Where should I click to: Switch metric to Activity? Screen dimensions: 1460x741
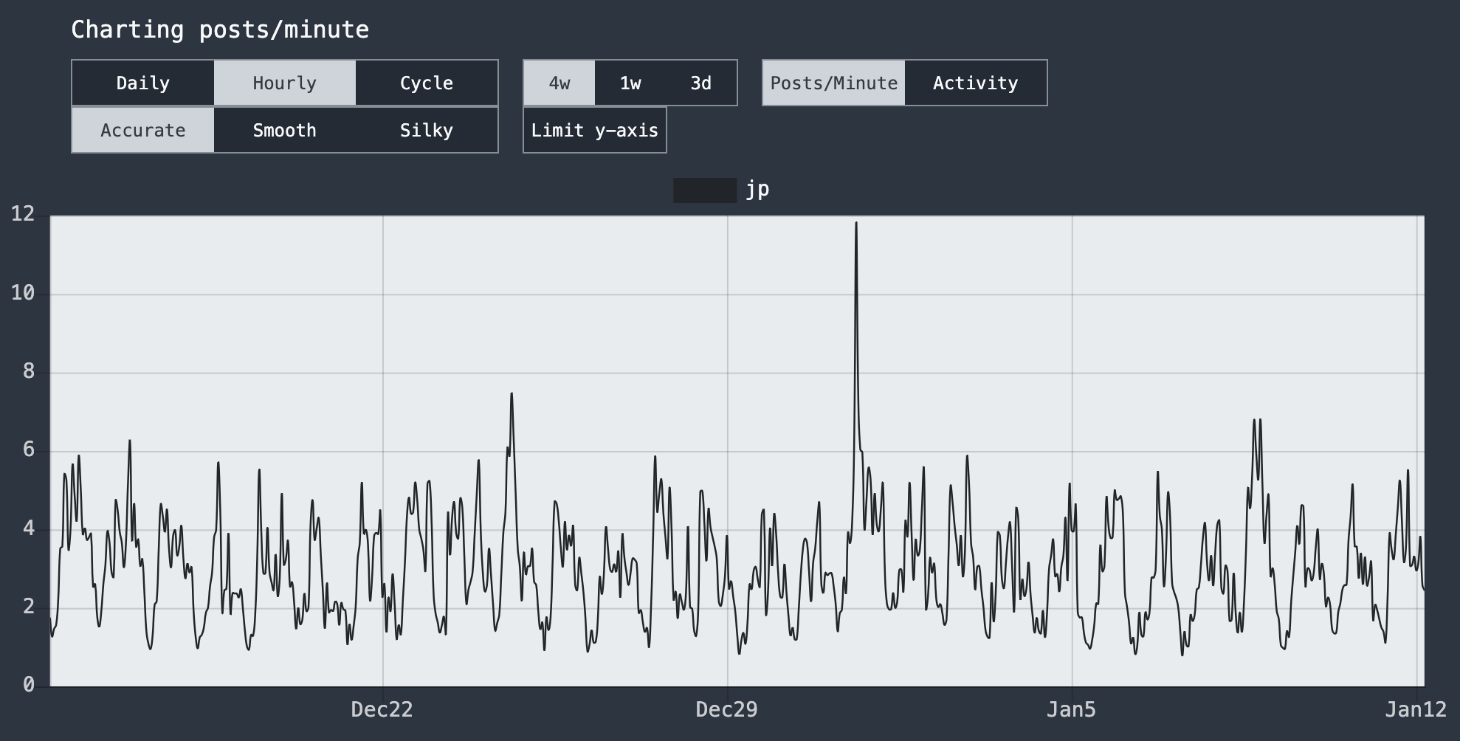pyautogui.click(x=975, y=83)
